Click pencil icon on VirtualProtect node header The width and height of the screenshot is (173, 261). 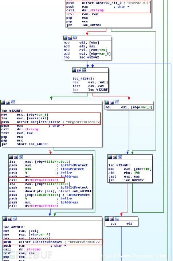pyautogui.click(x=16, y=157)
